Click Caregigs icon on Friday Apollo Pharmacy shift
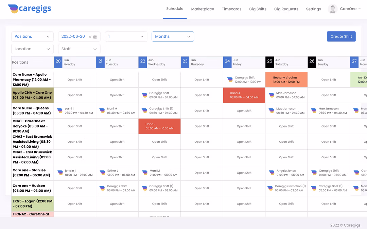367x229 pixels. click(x=230, y=80)
